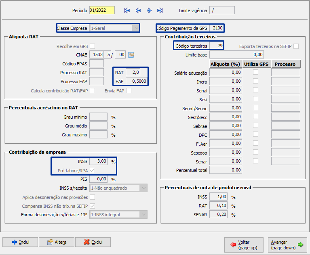This screenshot has height=255, width=310.
Task: Click the Período input field
Action: (x=102, y=10)
